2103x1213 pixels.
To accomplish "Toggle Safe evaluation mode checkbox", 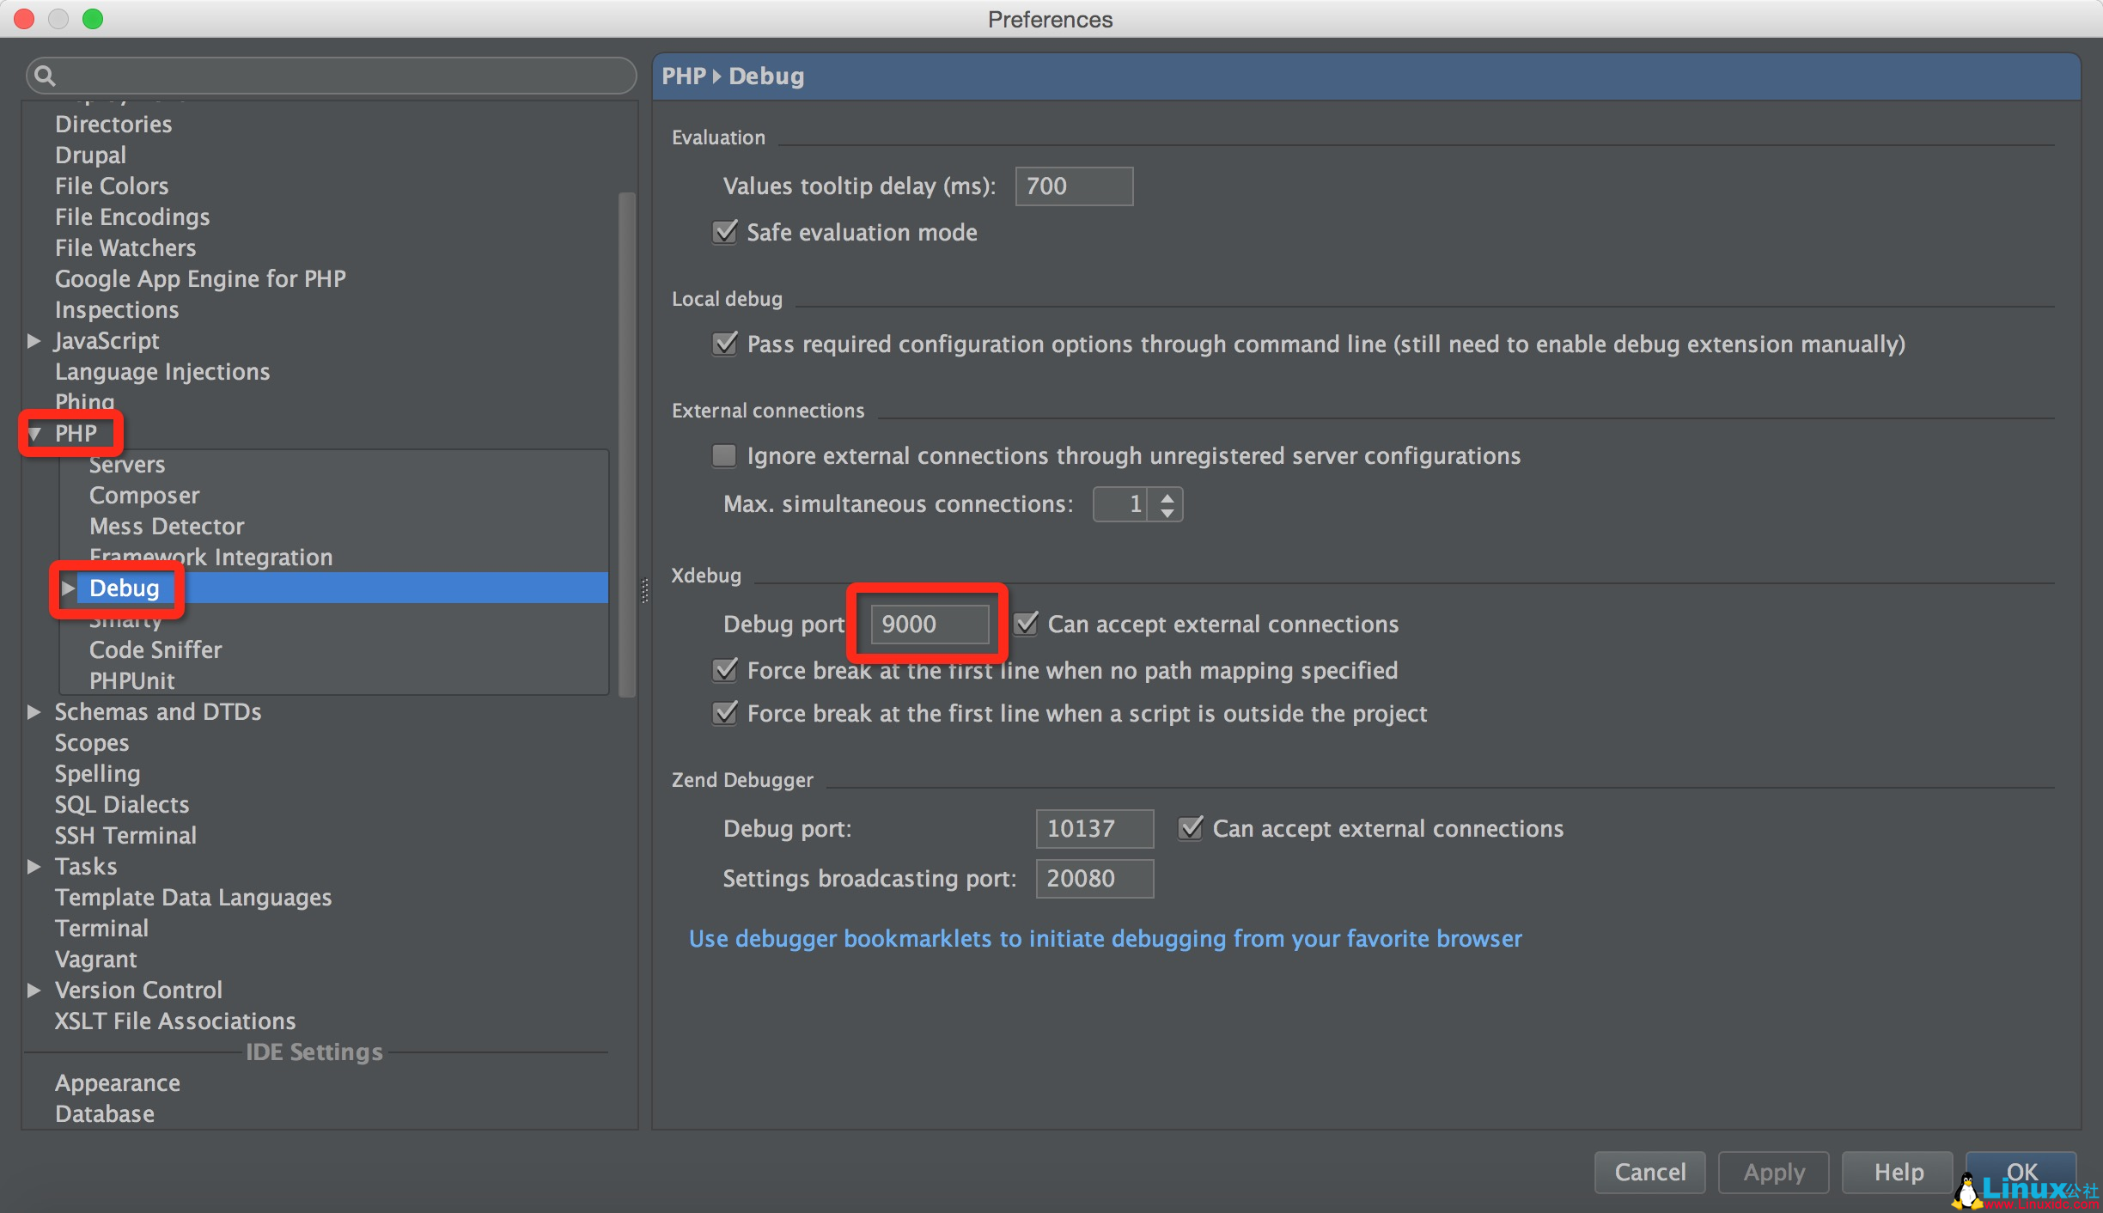I will [725, 232].
